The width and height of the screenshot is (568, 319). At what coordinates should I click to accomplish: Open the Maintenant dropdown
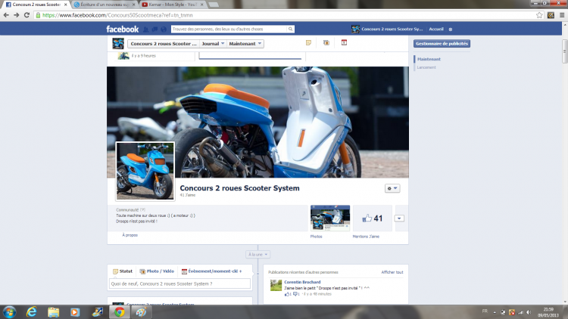click(x=245, y=44)
